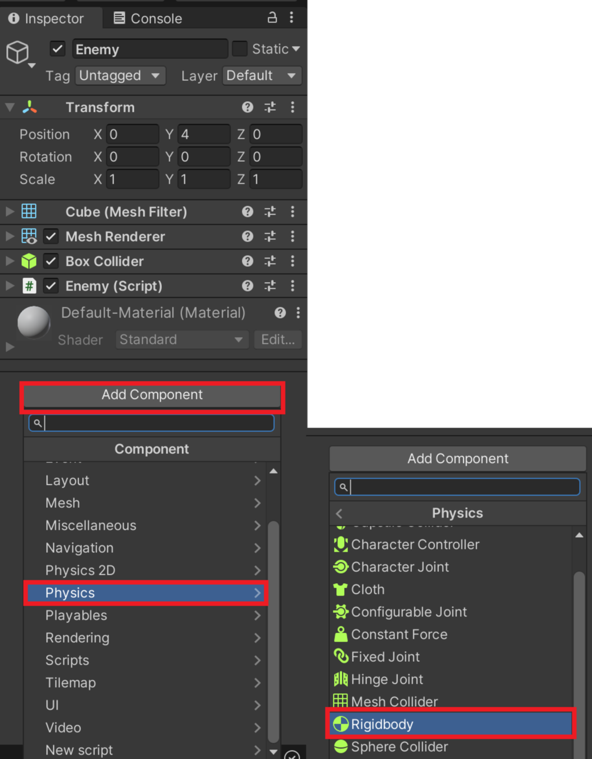Choose Sphere Collider in Physics list

[451, 747]
